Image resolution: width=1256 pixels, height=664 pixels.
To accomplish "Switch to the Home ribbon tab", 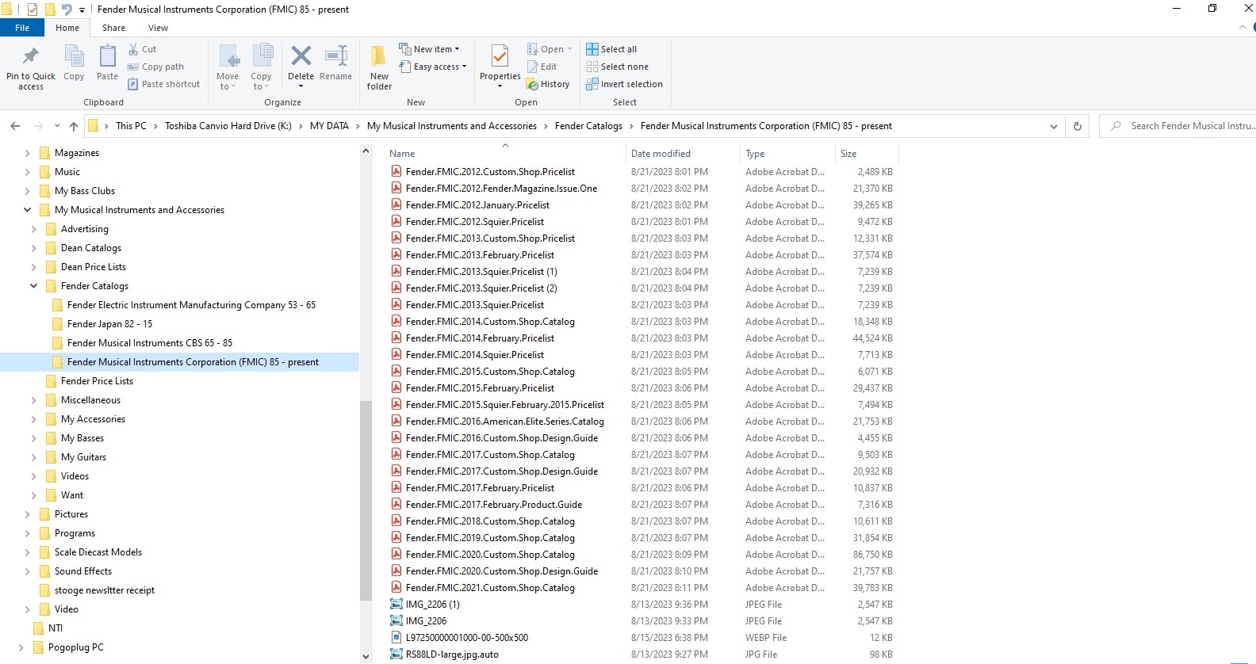I will [67, 28].
